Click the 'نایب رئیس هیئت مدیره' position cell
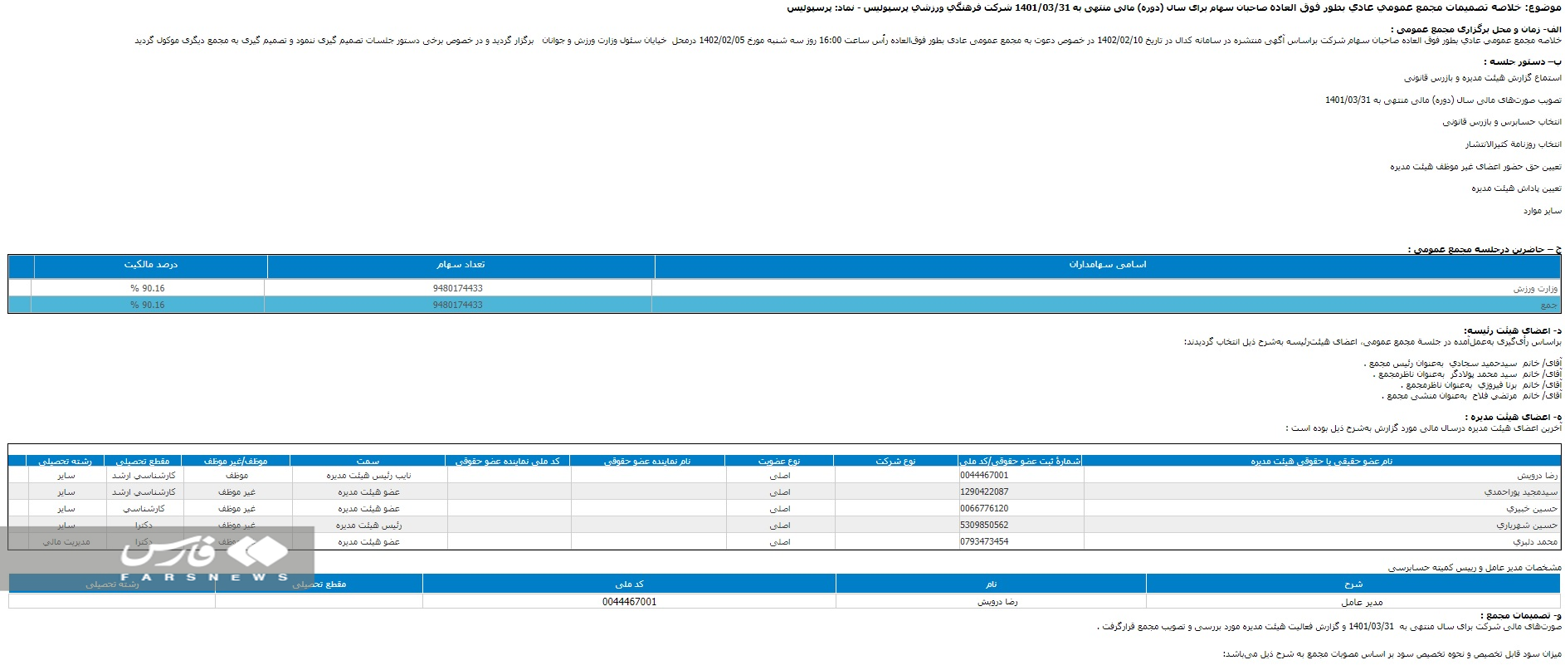This screenshot has height=665, width=1565. [368, 476]
